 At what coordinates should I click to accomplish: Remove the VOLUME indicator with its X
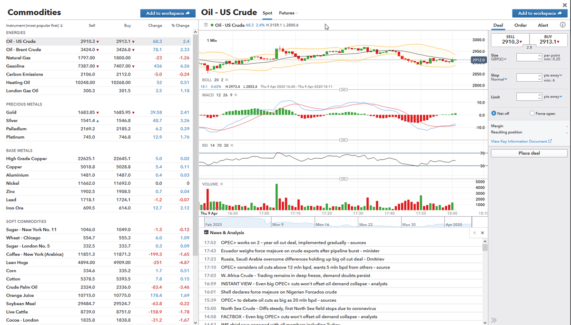coord(221,184)
